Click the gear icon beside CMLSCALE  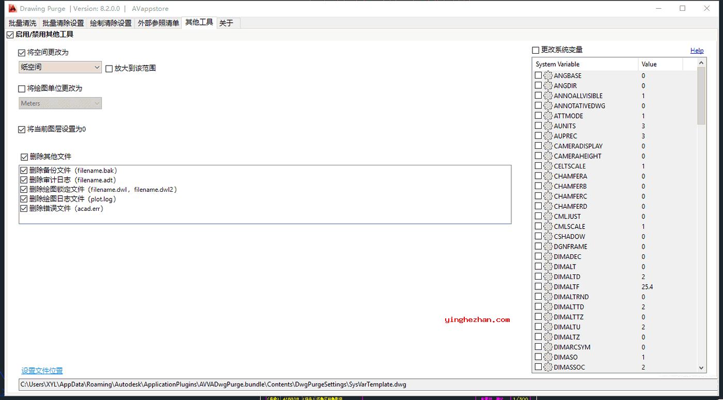click(x=548, y=226)
